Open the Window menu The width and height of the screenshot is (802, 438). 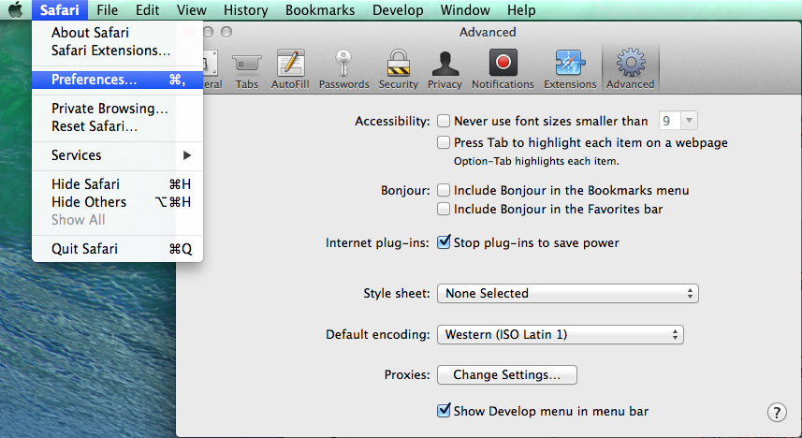coord(465,9)
